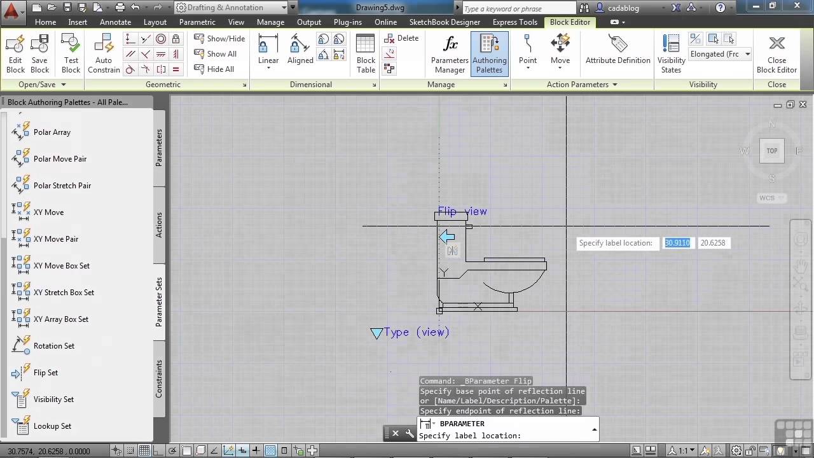
Task: Open Move action dropdown arrow
Action: coord(560,68)
